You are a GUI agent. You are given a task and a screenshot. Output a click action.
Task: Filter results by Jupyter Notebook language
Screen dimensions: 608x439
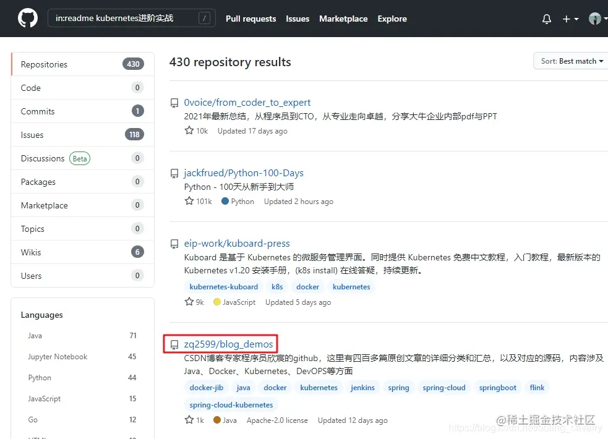click(x=82, y=357)
